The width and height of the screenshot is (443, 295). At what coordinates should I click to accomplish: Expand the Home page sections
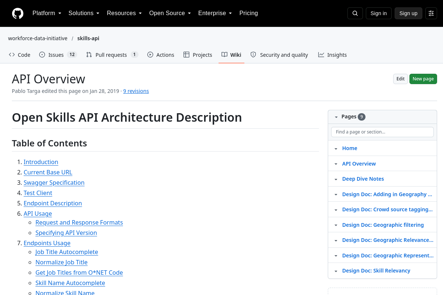coord(336,149)
